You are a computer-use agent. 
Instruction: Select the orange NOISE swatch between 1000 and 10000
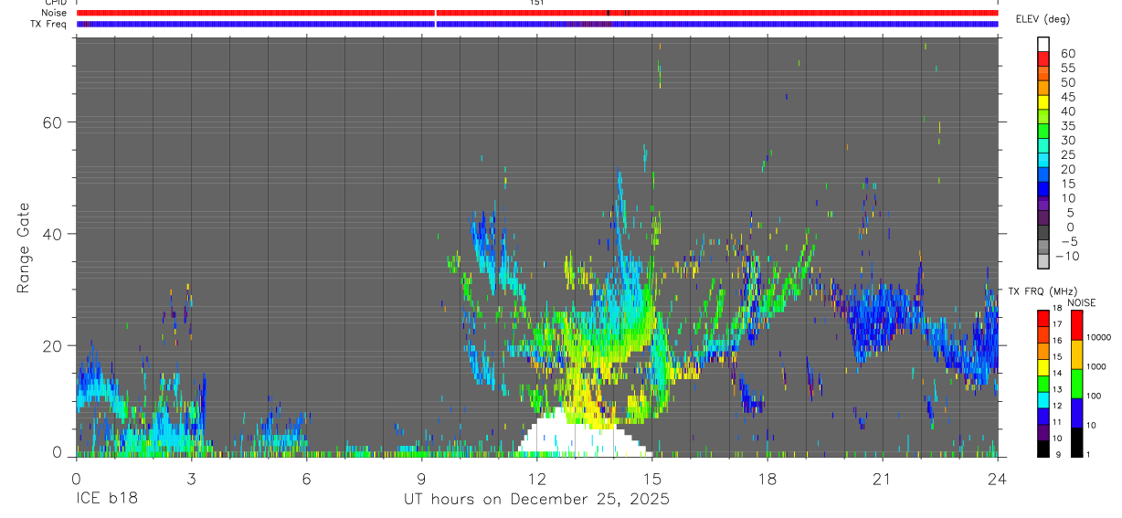[1077, 354]
